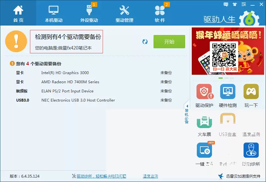Screen dimensions: 266x182
Task: Select the AMD Radeon HD 7400M Series row
Action: click(94, 82)
